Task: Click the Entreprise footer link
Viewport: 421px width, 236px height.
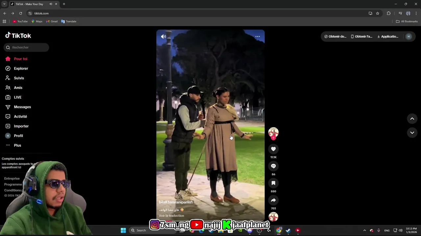Action: 12,179
